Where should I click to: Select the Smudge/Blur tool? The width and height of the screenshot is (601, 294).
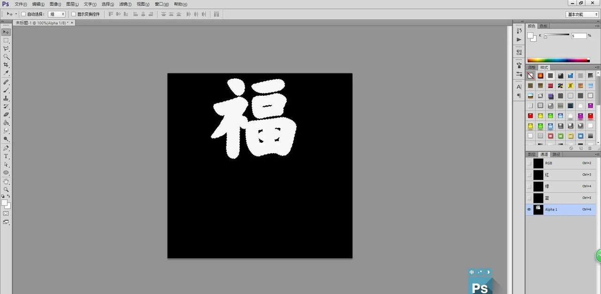pyautogui.click(x=6, y=131)
